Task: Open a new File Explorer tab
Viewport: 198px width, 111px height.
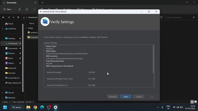Action: click(42, 3)
